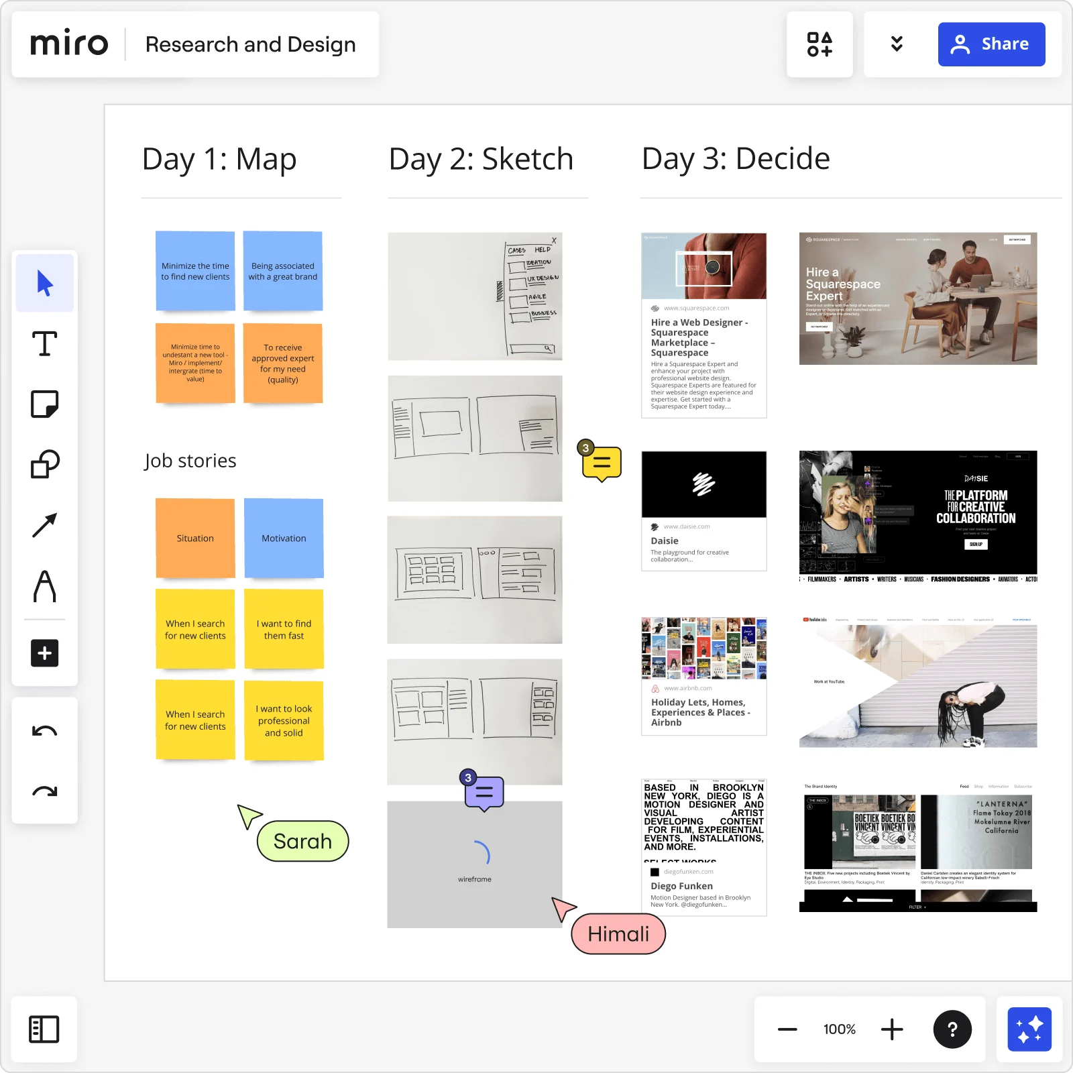This screenshot has height=1073, width=1073.
Task: Select the Hire a Squarespace Expert screenshot
Action: [918, 298]
